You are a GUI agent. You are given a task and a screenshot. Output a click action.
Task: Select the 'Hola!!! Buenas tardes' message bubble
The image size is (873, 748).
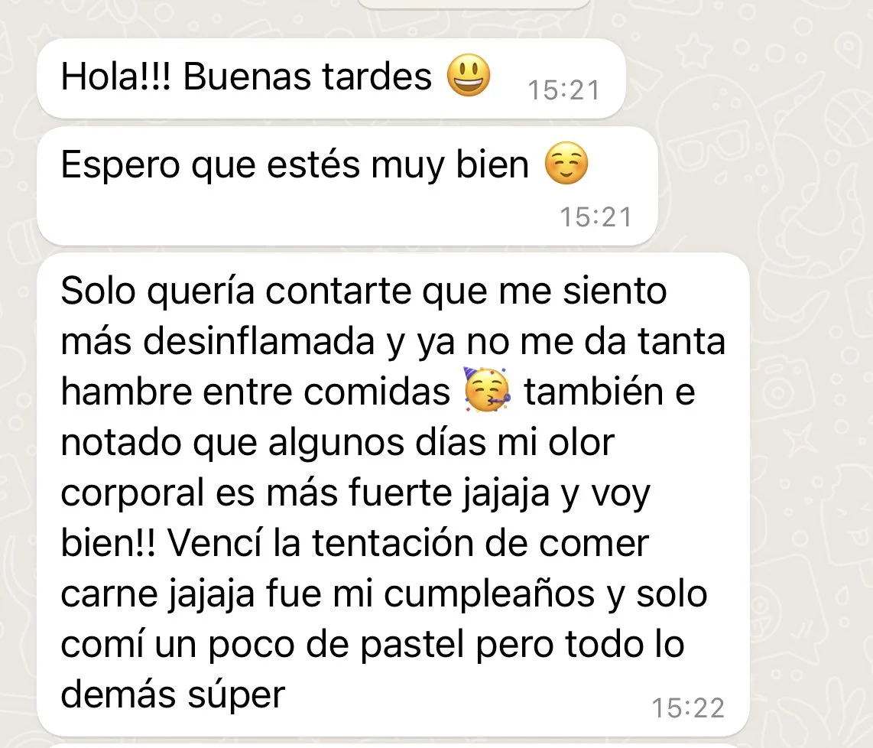(331, 78)
